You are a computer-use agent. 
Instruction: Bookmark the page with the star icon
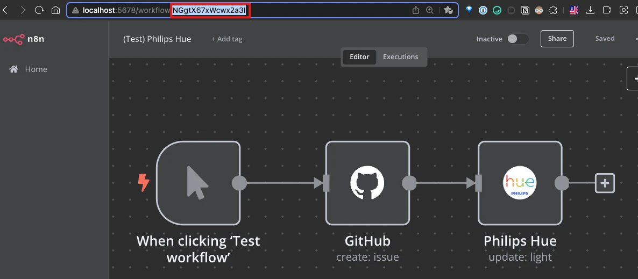click(x=449, y=10)
